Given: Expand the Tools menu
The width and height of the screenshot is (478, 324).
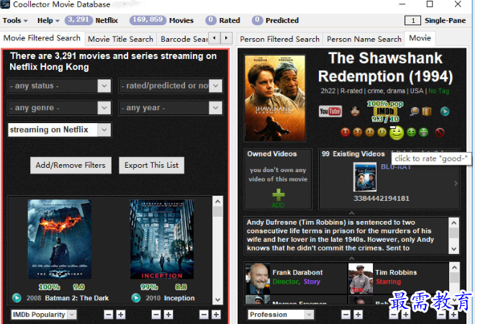Looking at the screenshot, I should (x=15, y=20).
